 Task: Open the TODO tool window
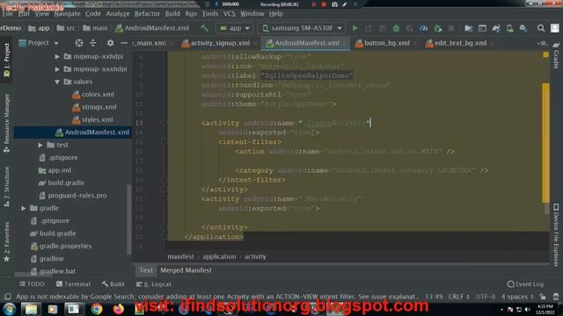point(32,284)
